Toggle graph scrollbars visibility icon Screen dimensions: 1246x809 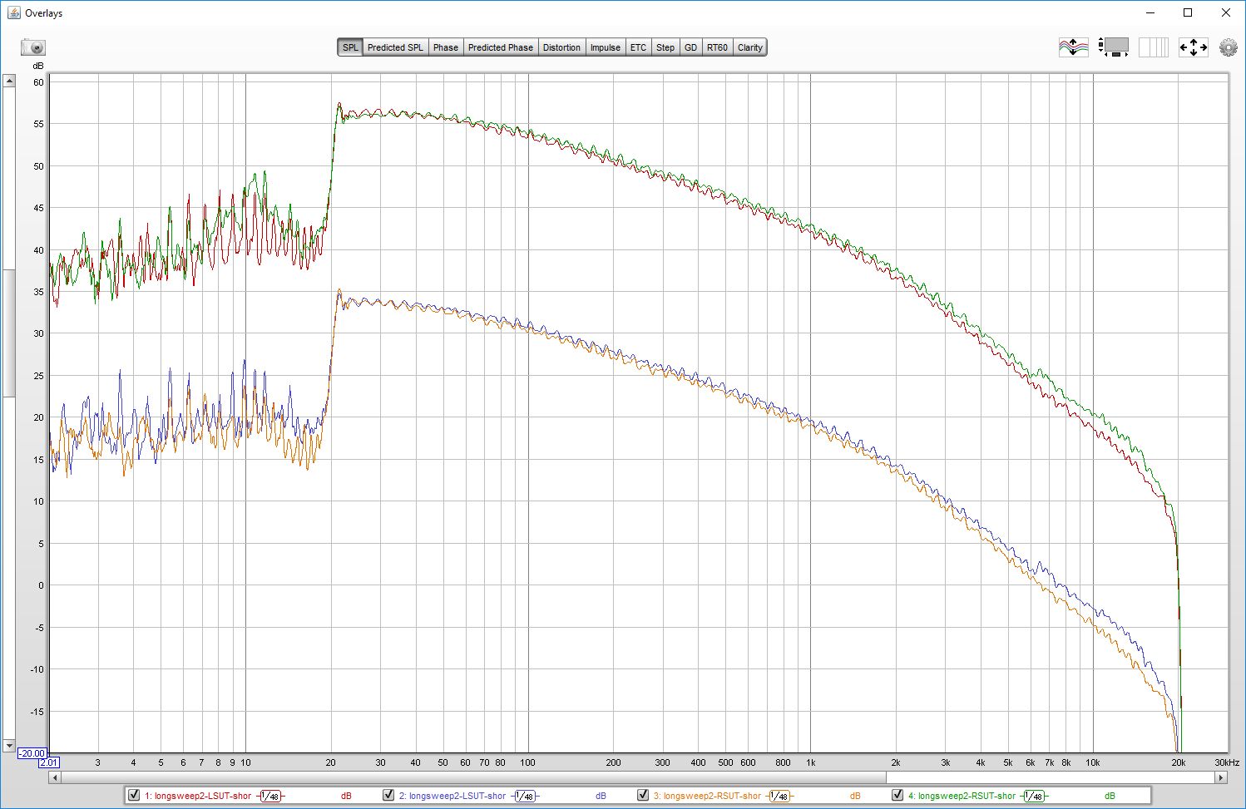pos(1114,47)
